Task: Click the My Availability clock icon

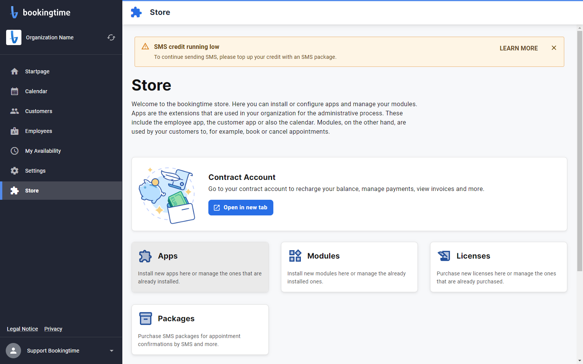Action: (x=15, y=151)
